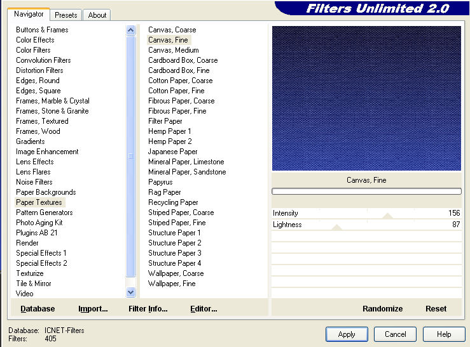The image size is (470, 347).
Task: Select the Buttons & Frames category
Action: [42, 30]
